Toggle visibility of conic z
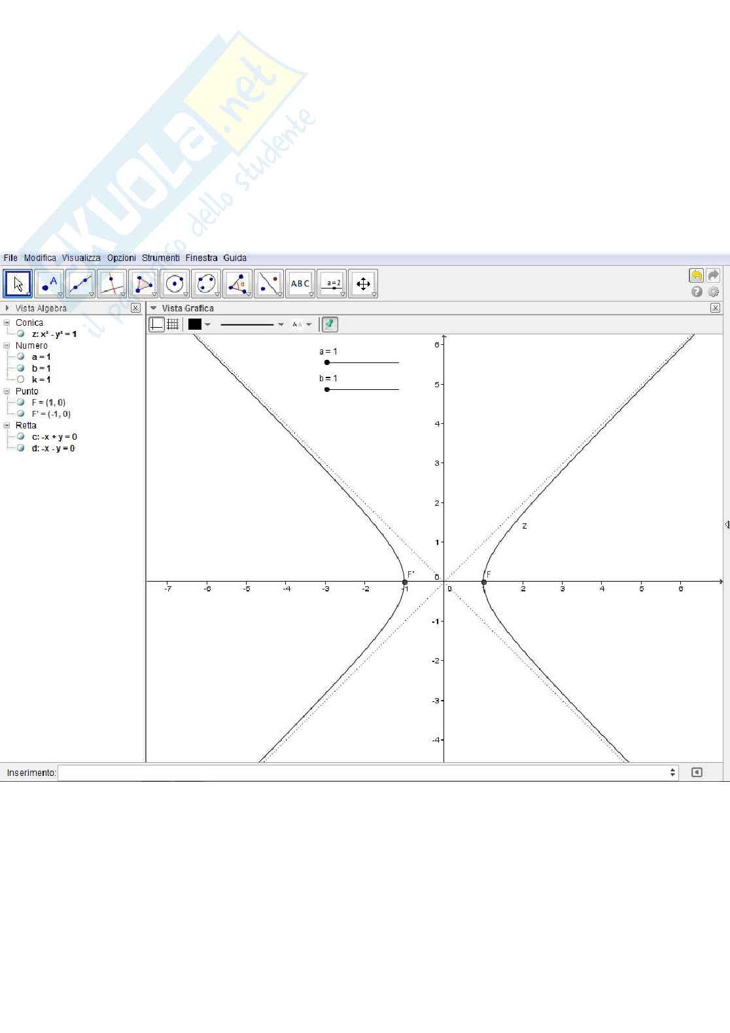This screenshot has width=730, height=1033. click(21, 334)
